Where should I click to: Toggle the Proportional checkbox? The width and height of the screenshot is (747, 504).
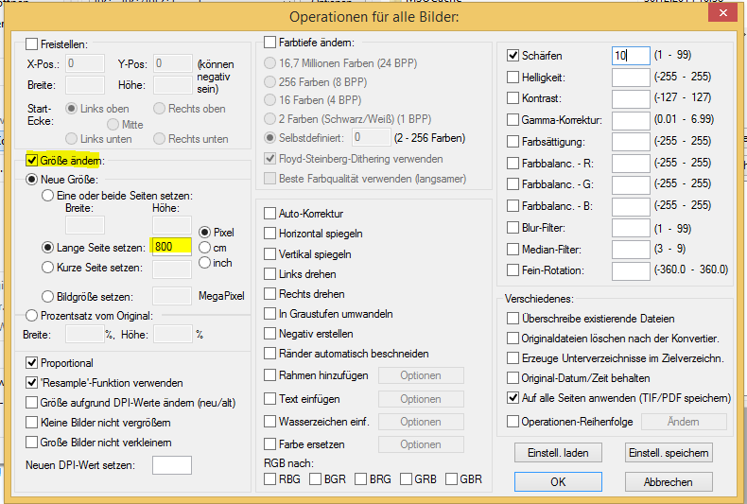click(x=32, y=362)
